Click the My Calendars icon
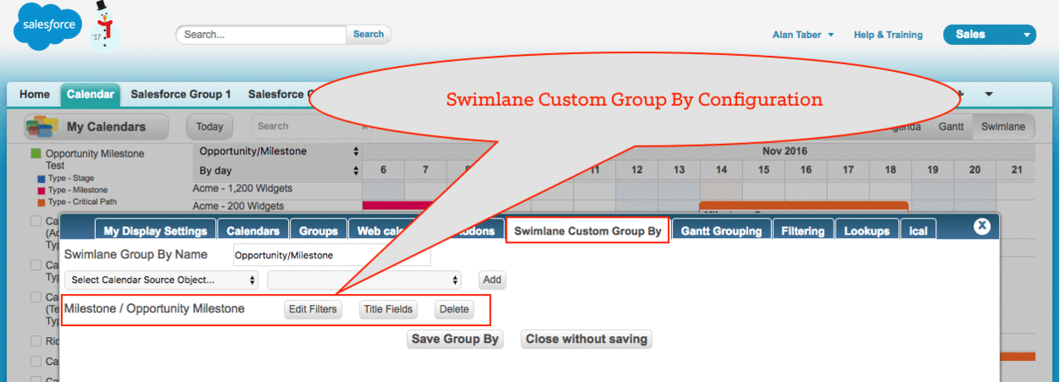1060x382 pixels. 42,126
